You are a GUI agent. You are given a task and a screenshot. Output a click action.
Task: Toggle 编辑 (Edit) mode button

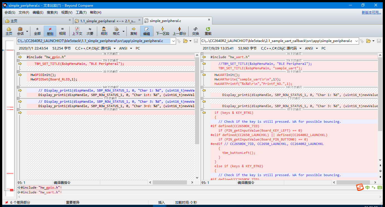(x=146, y=31)
